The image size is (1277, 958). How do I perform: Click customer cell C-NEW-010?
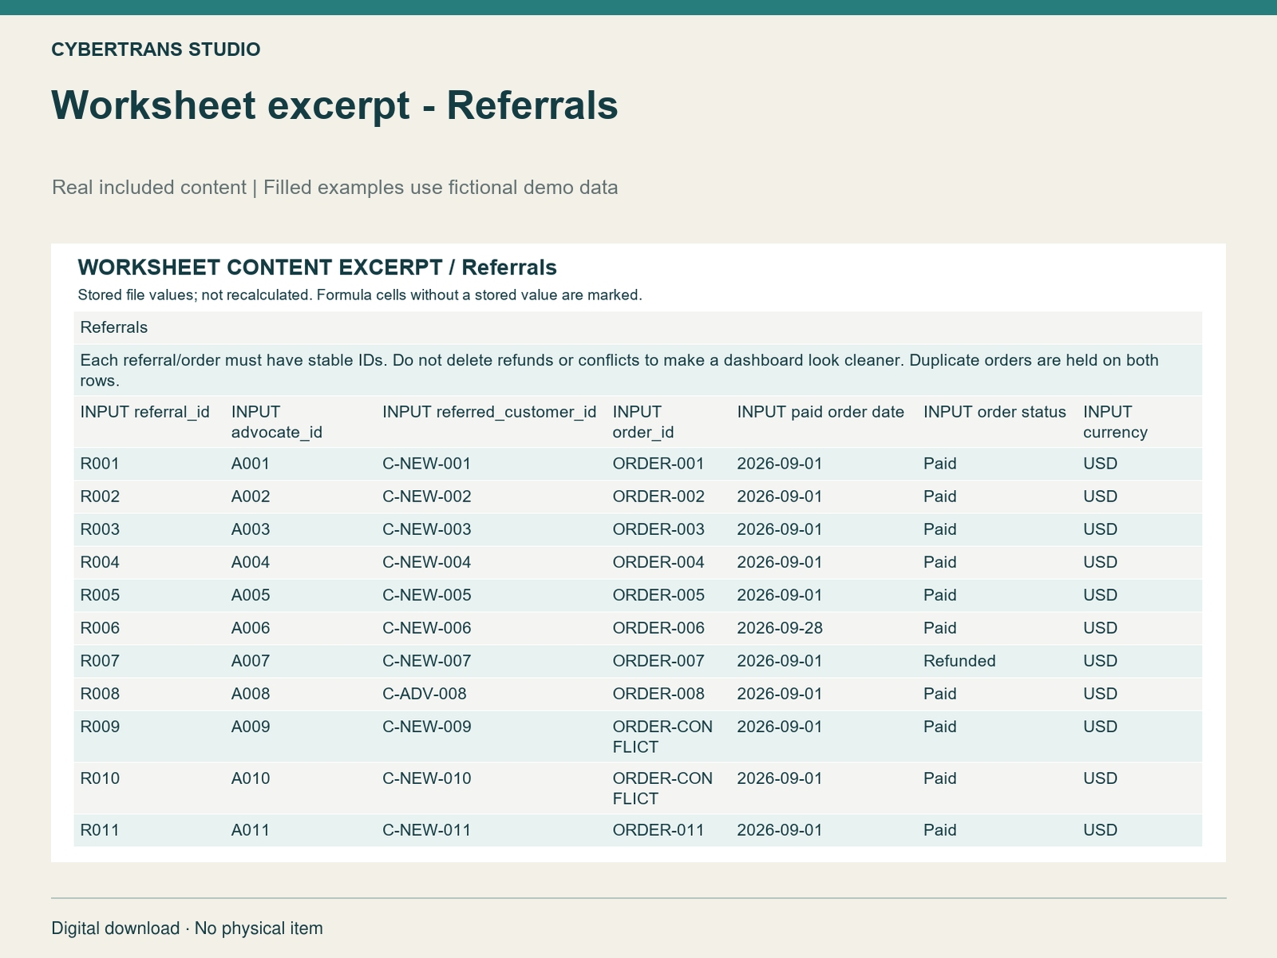(427, 778)
